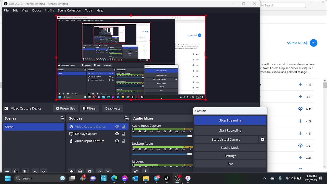Toggle lock on Display Capture source
Viewport: 327px width, 184px height.
click(x=124, y=134)
